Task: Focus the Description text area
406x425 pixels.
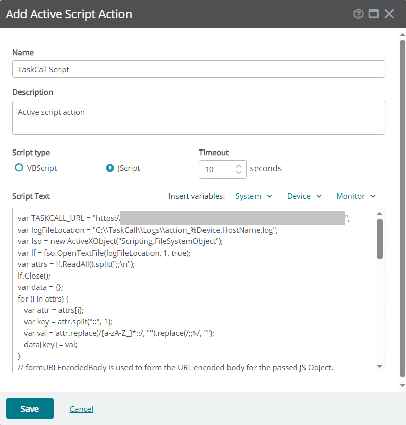Action: [198, 118]
